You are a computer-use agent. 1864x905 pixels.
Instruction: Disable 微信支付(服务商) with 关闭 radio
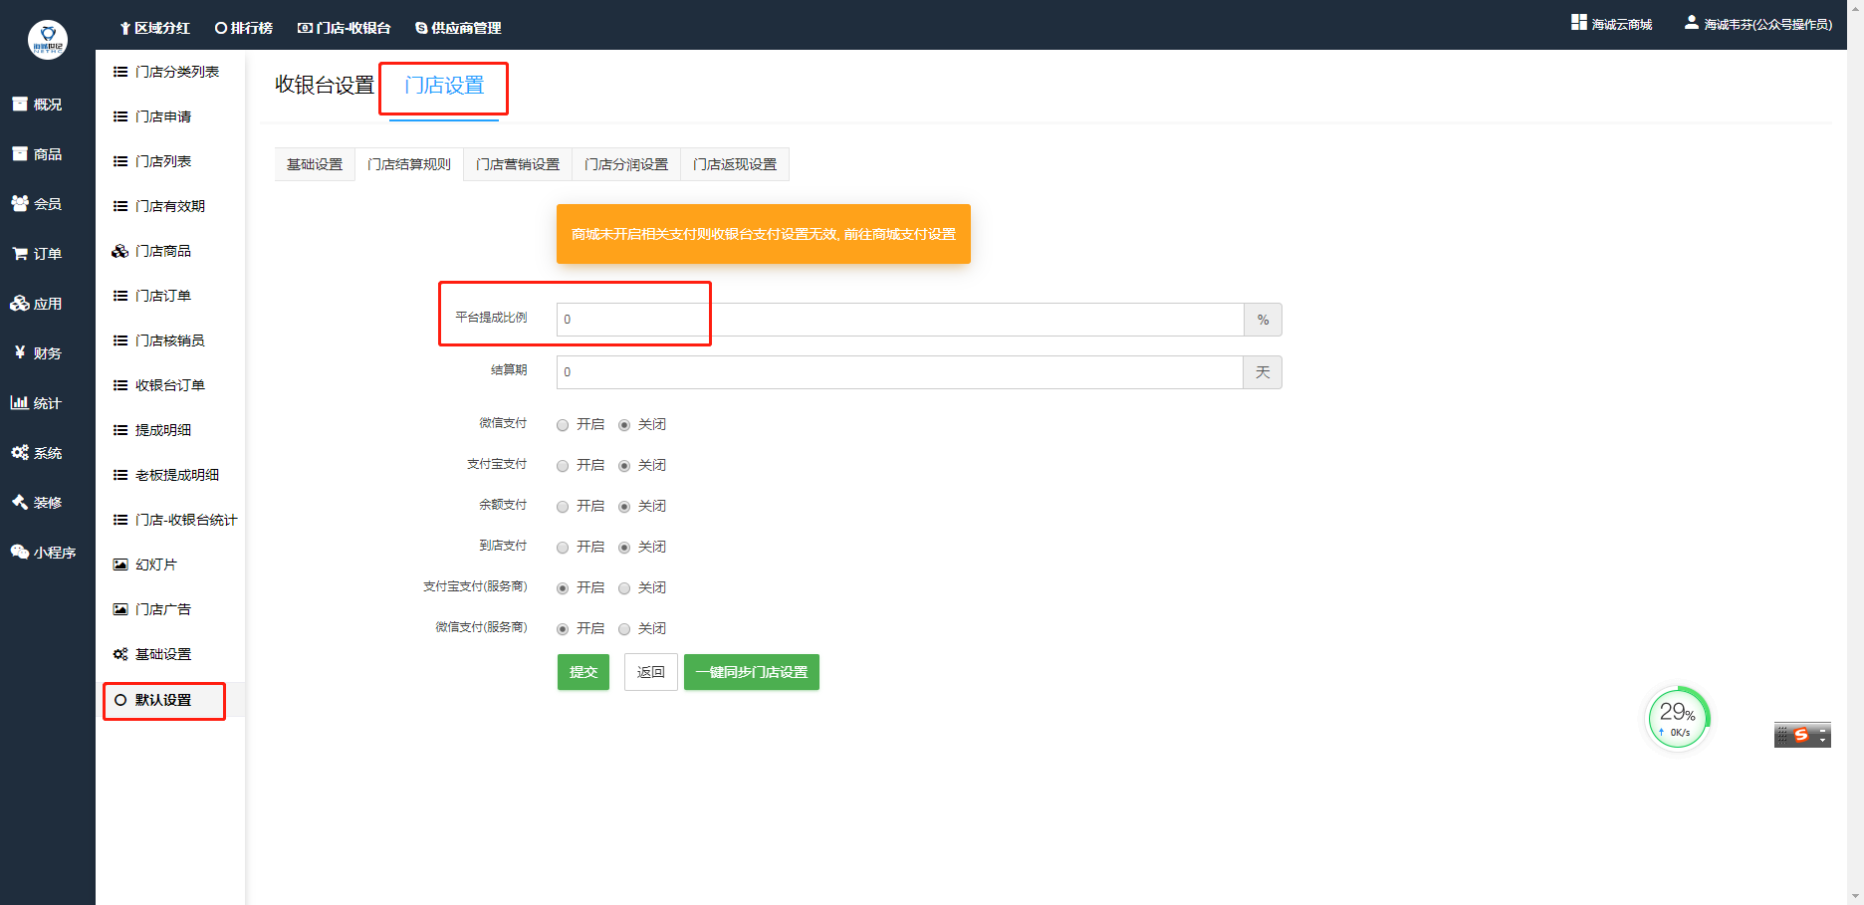coord(624,629)
